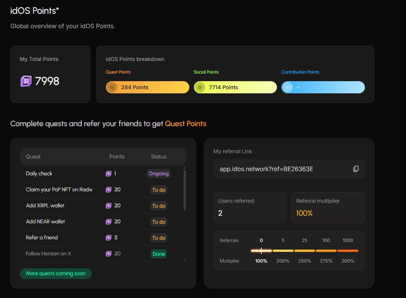Click the Quest Points label in breakdown

pos(118,72)
